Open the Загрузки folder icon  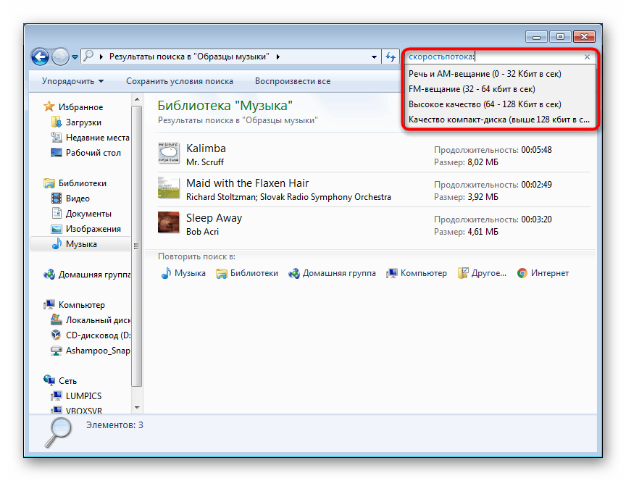pos(57,122)
